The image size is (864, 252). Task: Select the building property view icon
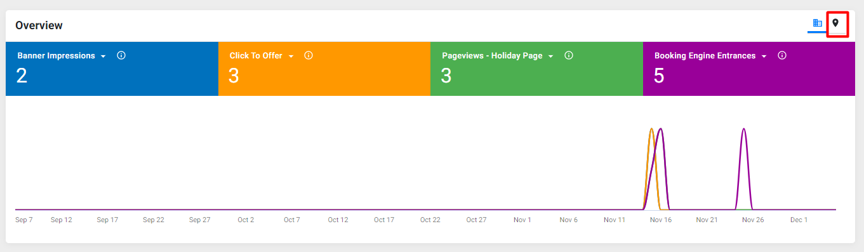coord(818,23)
